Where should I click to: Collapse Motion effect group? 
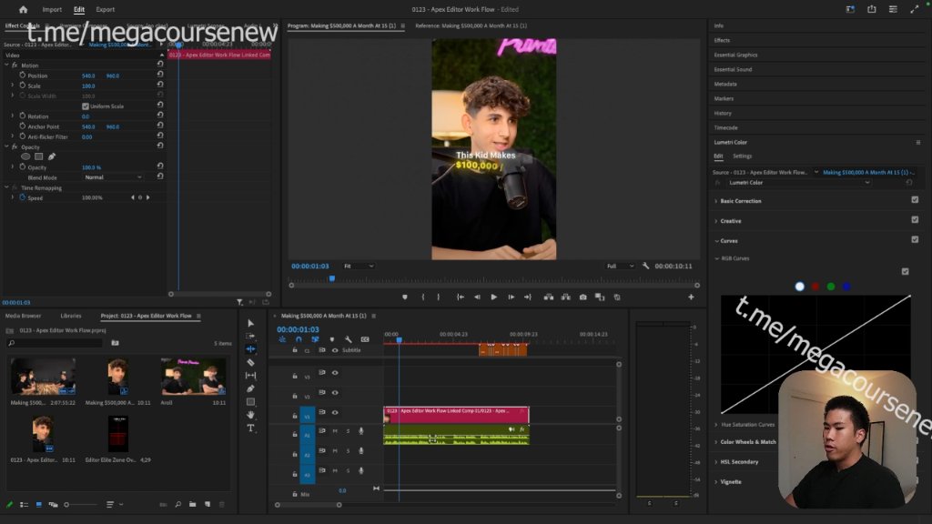[x=6, y=65]
